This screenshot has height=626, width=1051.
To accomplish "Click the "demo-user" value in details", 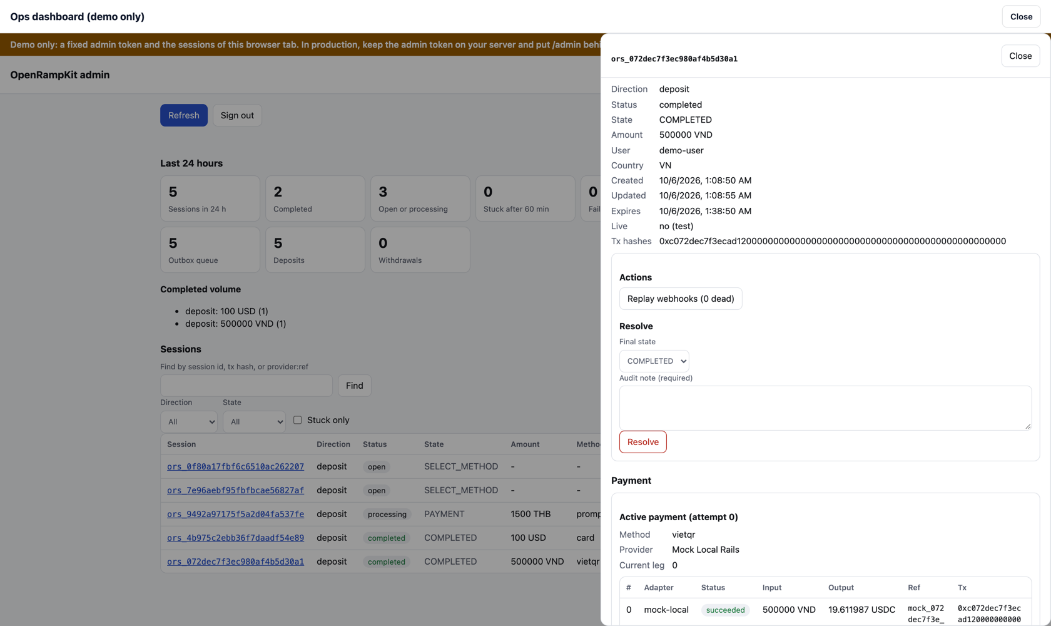I will (681, 150).
